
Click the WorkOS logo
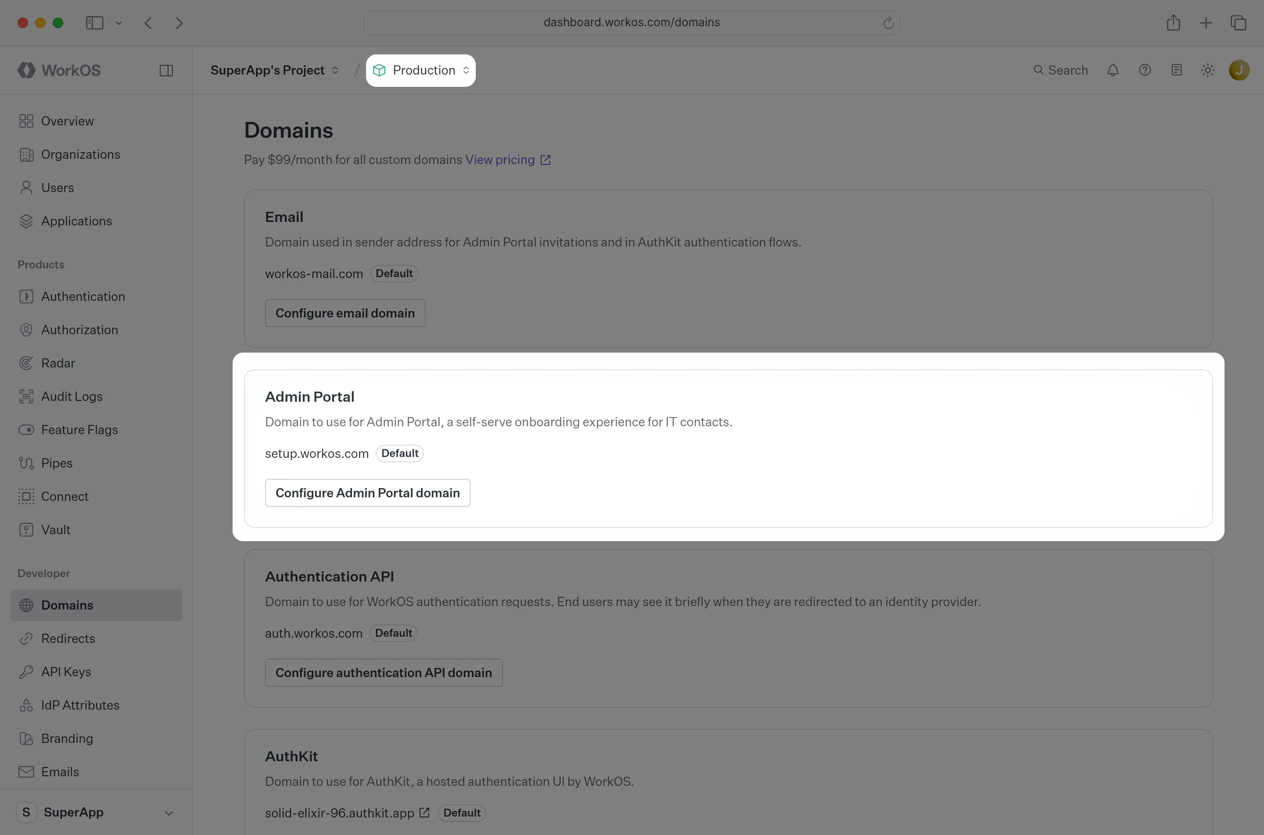coord(59,70)
